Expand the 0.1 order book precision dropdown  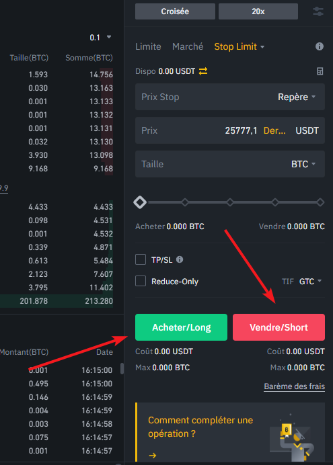click(100, 38)
